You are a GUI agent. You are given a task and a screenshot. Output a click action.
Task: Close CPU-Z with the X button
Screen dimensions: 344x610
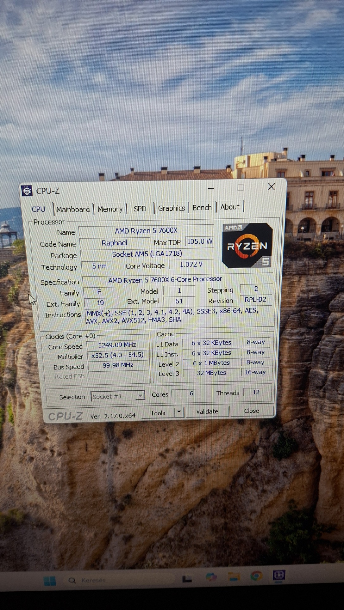pyautogui.click(x=271, y=187)
